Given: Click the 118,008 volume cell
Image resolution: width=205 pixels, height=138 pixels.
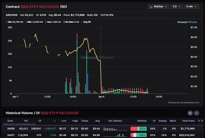Looking at the screenshot, I should (x=23, y=135).
